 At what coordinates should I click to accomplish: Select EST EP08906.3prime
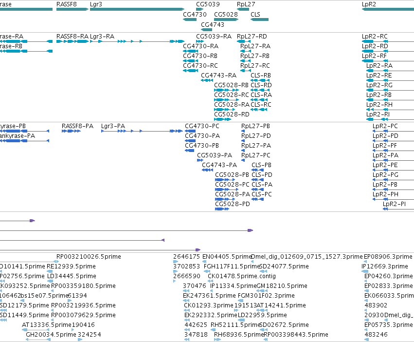tap(388, 257)
